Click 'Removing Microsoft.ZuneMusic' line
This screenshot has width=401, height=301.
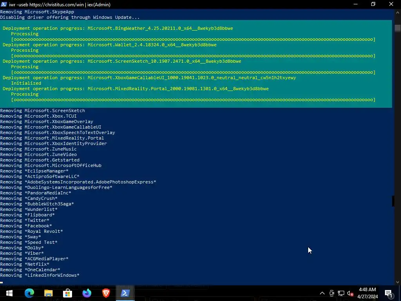38,149
